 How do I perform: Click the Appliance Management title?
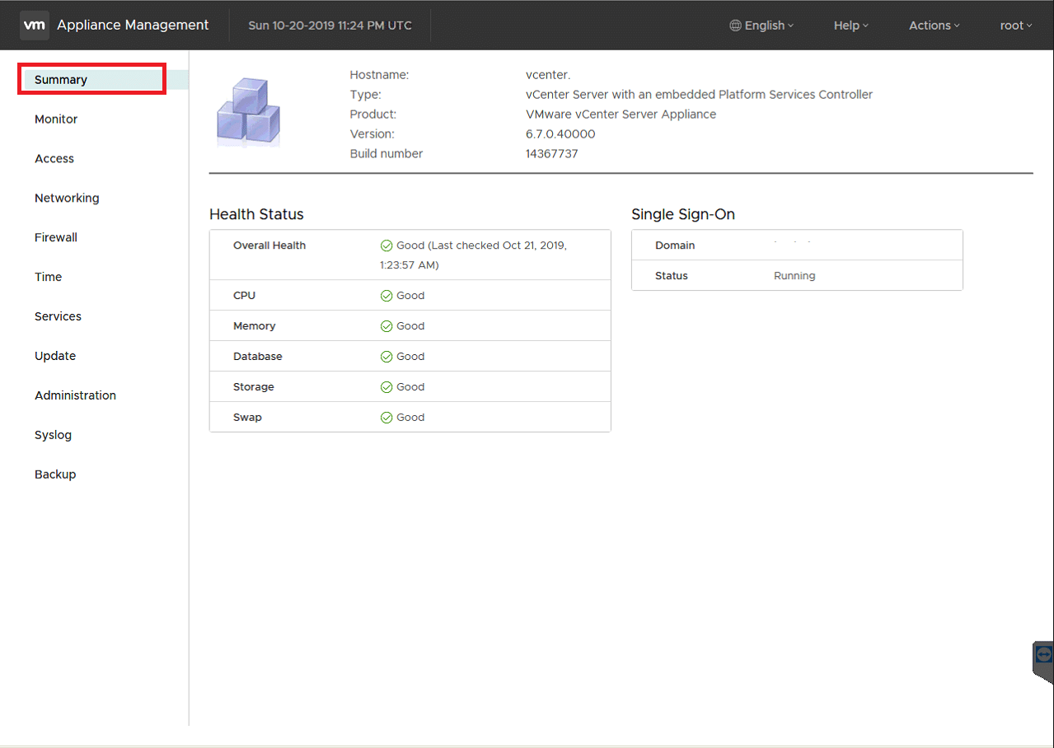point(133,26)
